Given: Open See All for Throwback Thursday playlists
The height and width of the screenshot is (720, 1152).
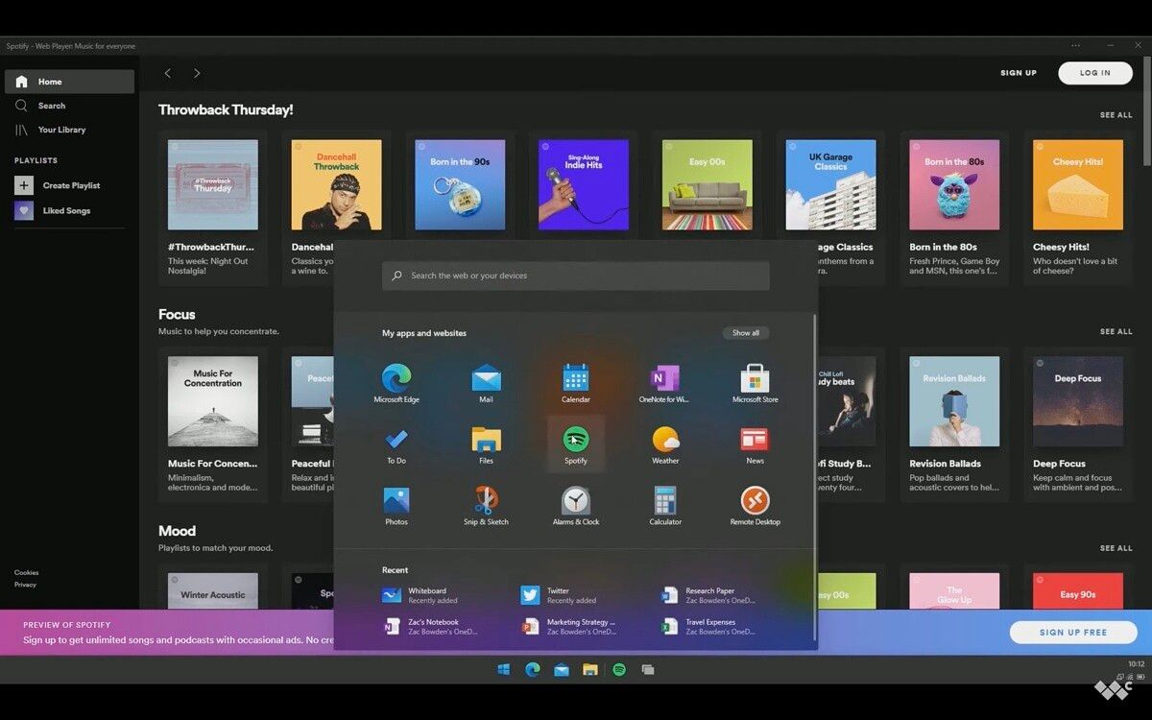Looking at the screenshot, I should (1116, 114).
